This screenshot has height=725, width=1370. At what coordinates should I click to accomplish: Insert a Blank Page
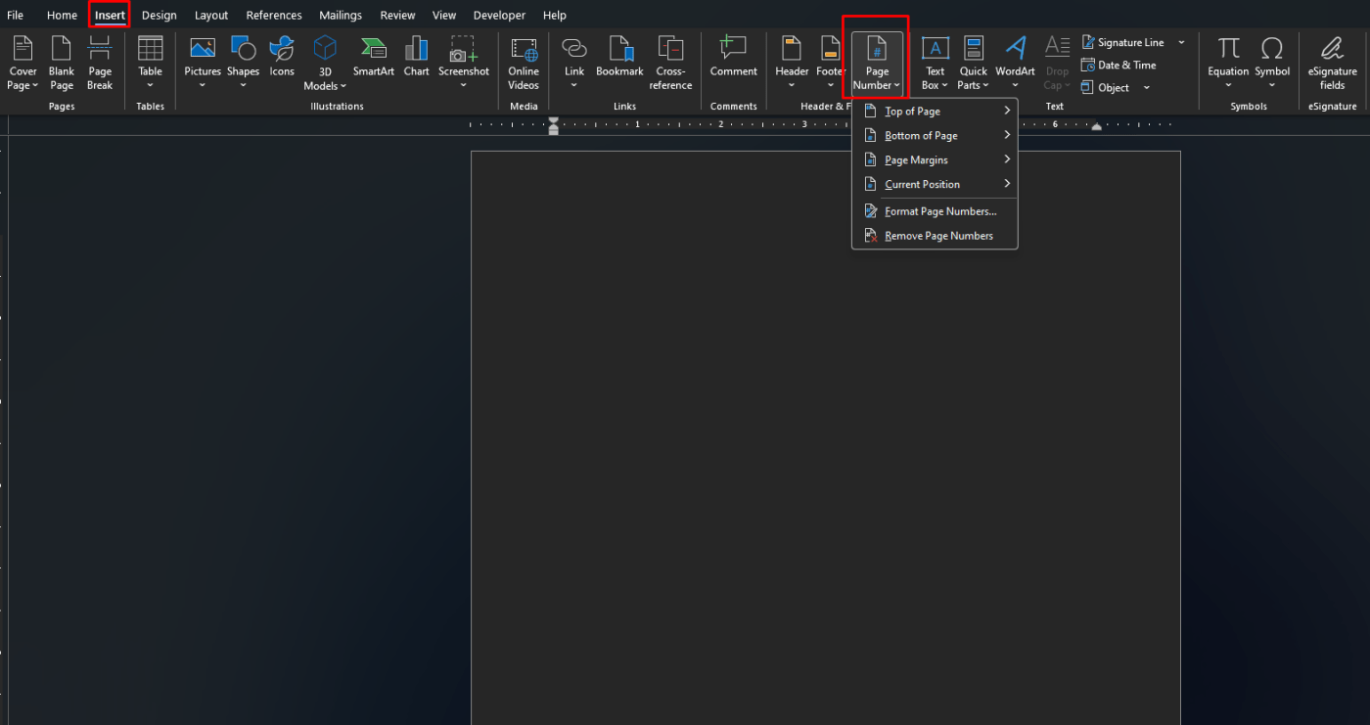click(x=62, y=65)
